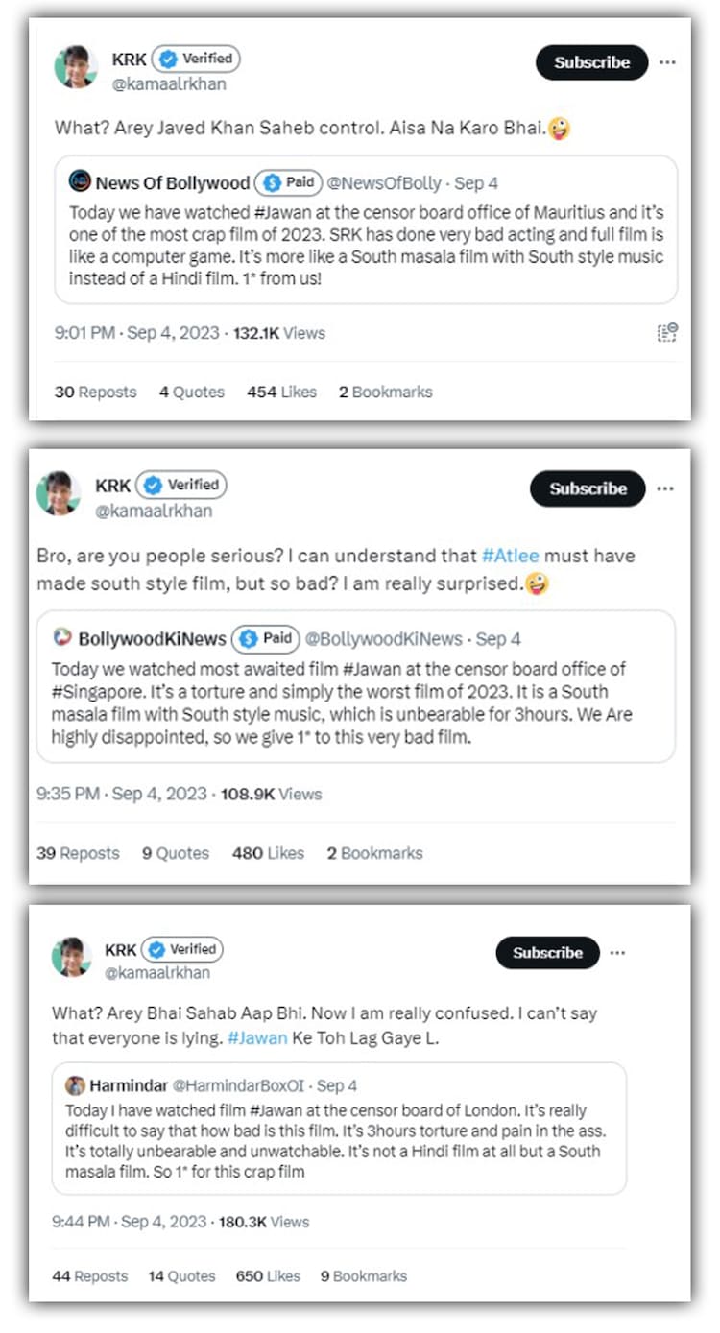This screenshot has height=1333, width=720.
Task: Open the @kamaalrkhan handle in second tweet
Action: [x=154, y=511]
